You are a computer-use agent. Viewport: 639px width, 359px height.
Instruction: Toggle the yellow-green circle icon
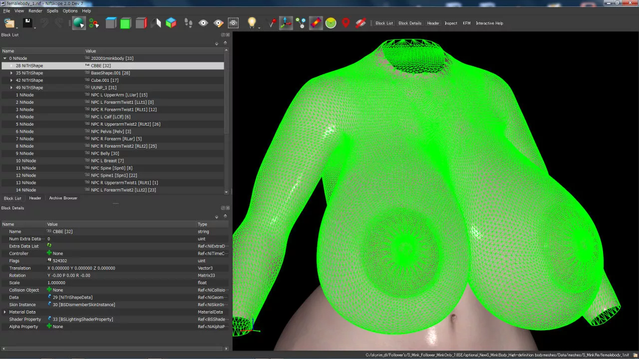click(330, 23)
